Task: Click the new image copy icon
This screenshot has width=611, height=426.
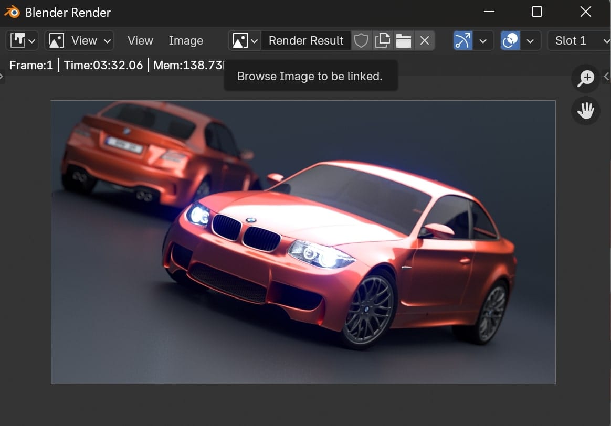Action: coord(383,40)
